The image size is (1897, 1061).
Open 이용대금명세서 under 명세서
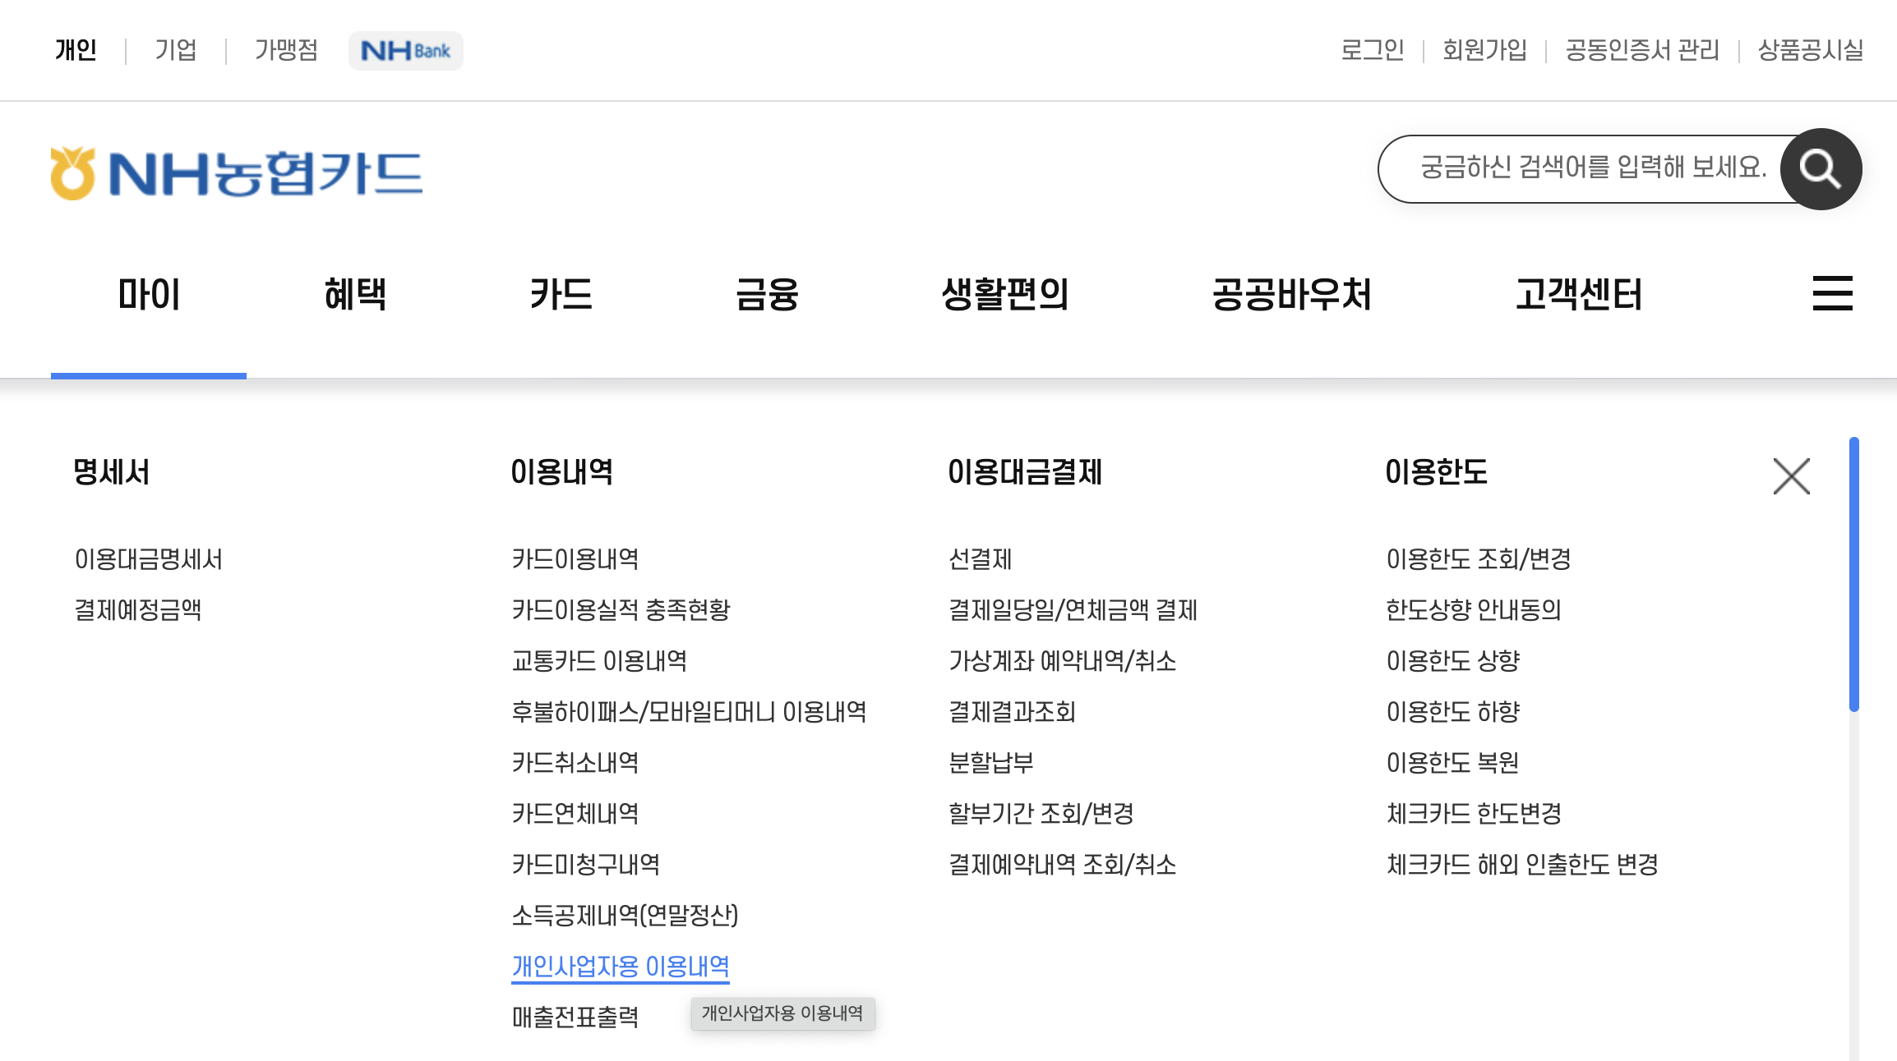tap(149, 559)
